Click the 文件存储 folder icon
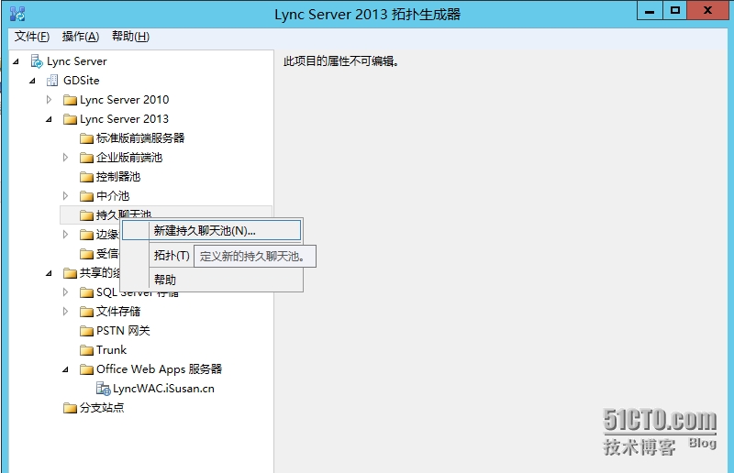The image size is (734, 473). 86,312
